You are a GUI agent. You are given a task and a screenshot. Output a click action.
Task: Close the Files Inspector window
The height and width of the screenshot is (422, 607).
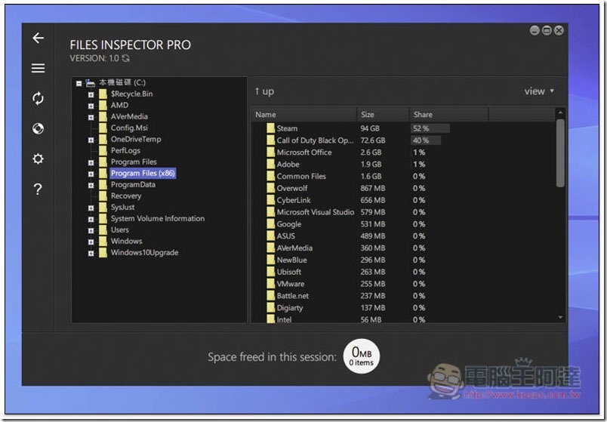[559, 30]
